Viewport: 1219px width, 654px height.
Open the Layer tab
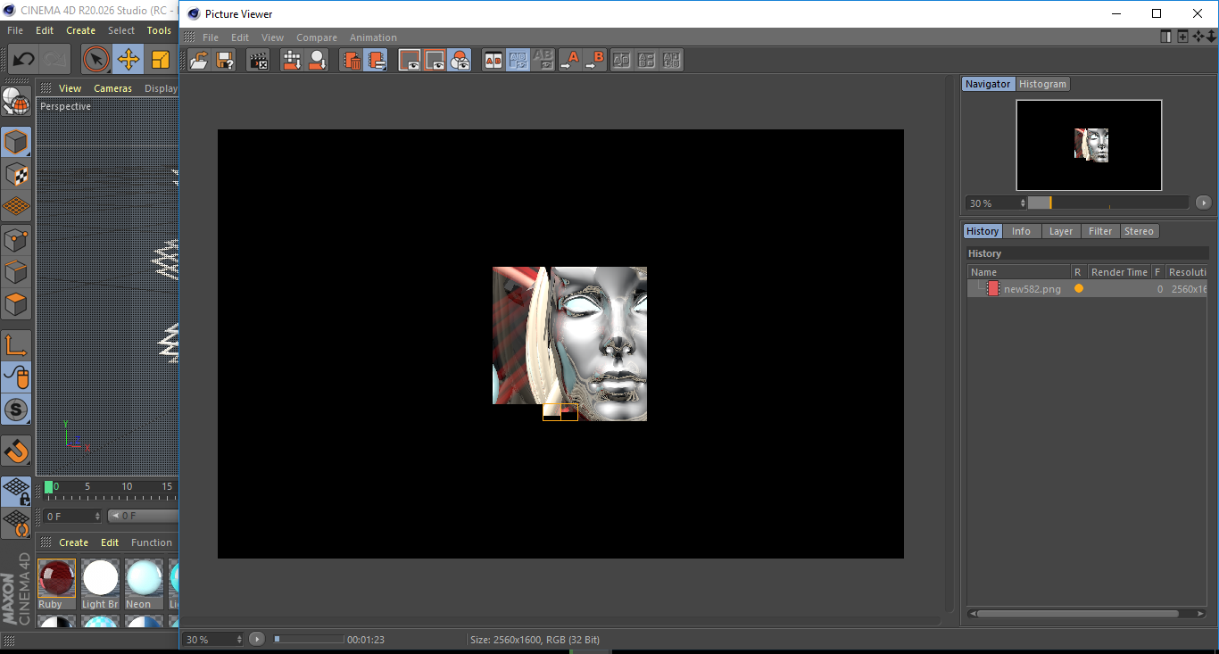(x=1061, y=231)
